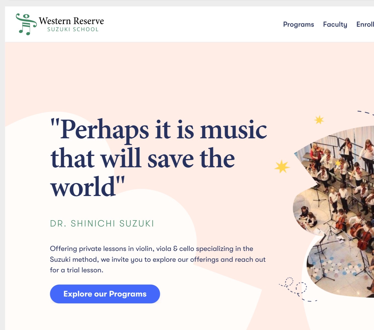The height and width of the screenshot is (330, 374).
Task: Click the word 'world' in the quote
Action: click(83, 187)
